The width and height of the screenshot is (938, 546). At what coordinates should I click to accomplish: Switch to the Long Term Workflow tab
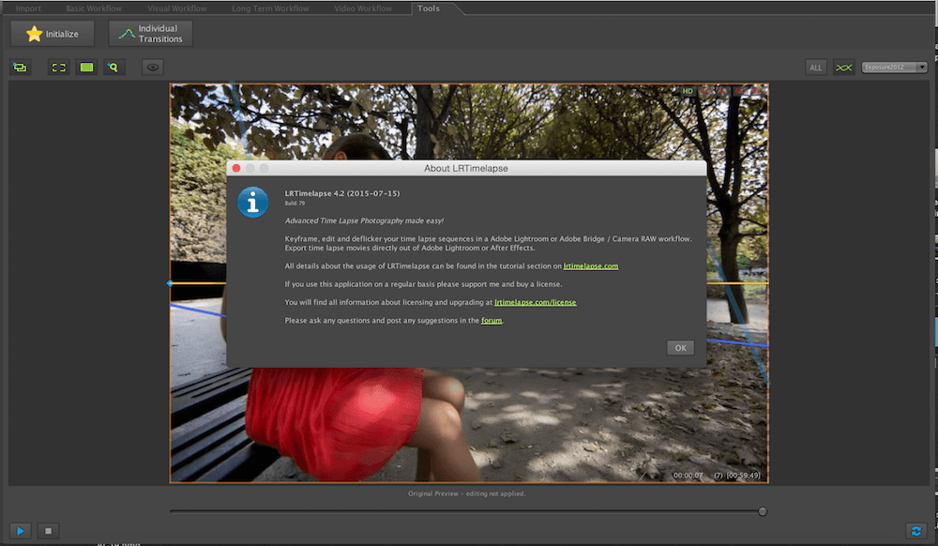pos(270,8)
